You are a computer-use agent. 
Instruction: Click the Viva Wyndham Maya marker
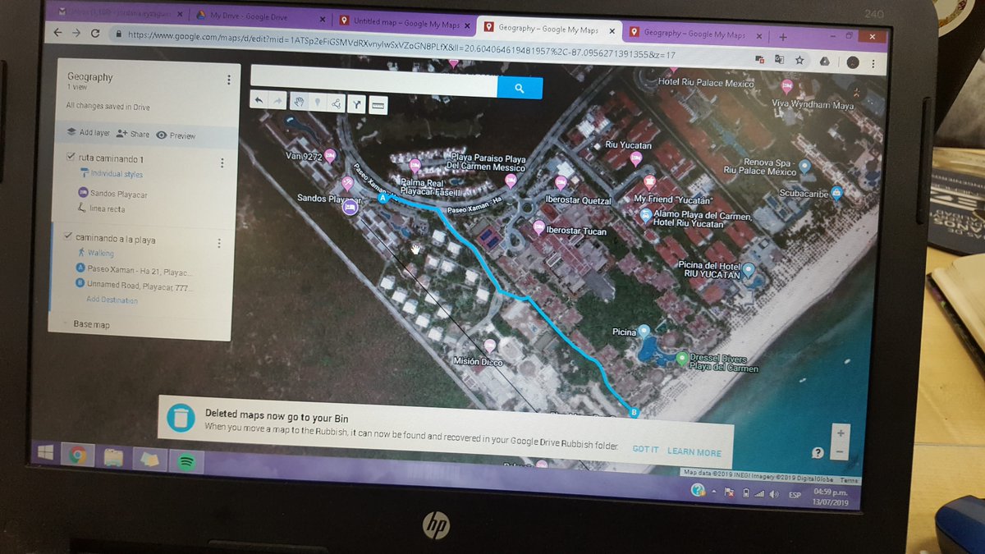pos(786,85)
